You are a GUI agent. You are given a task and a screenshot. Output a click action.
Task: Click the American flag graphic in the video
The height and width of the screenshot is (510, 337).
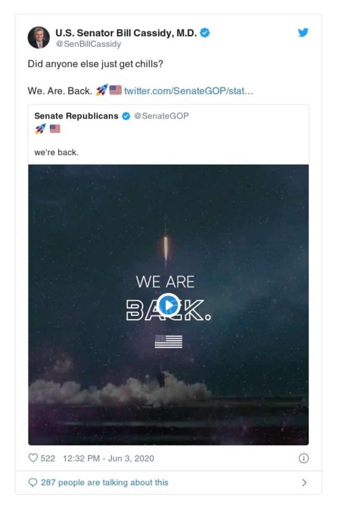point(168,341)
